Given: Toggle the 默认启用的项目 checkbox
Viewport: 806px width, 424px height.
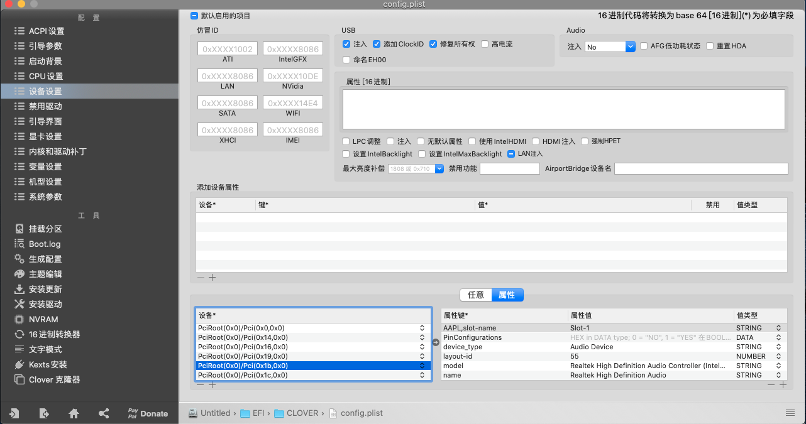Looking at the screenshot, I should 194,15.
